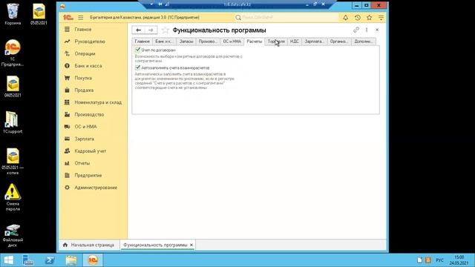Viewport: 475px width, 267px height.
Task: Go to Начальная страница tab
Action: point(89,245)
